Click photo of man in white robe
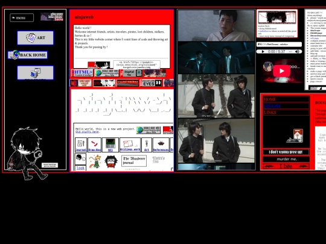This screenshot has width=326, height=244. pos(216,25)
